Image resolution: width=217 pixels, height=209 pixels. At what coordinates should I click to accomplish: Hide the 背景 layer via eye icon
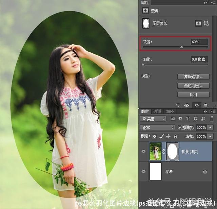coord(144,172)
